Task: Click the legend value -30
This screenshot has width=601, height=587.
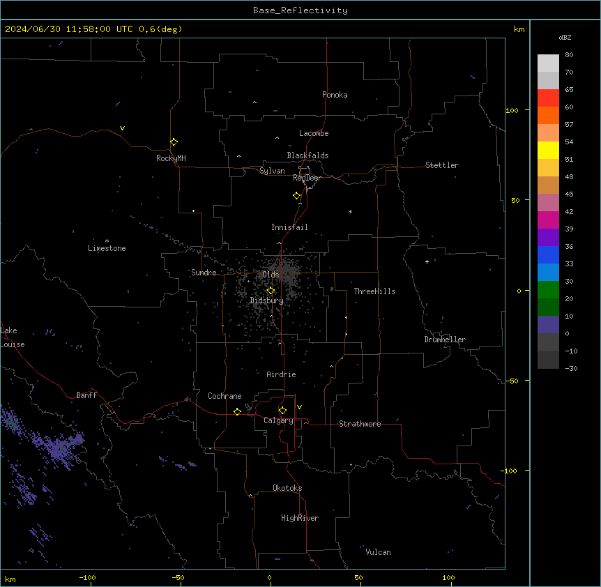Action: (571, 368)
